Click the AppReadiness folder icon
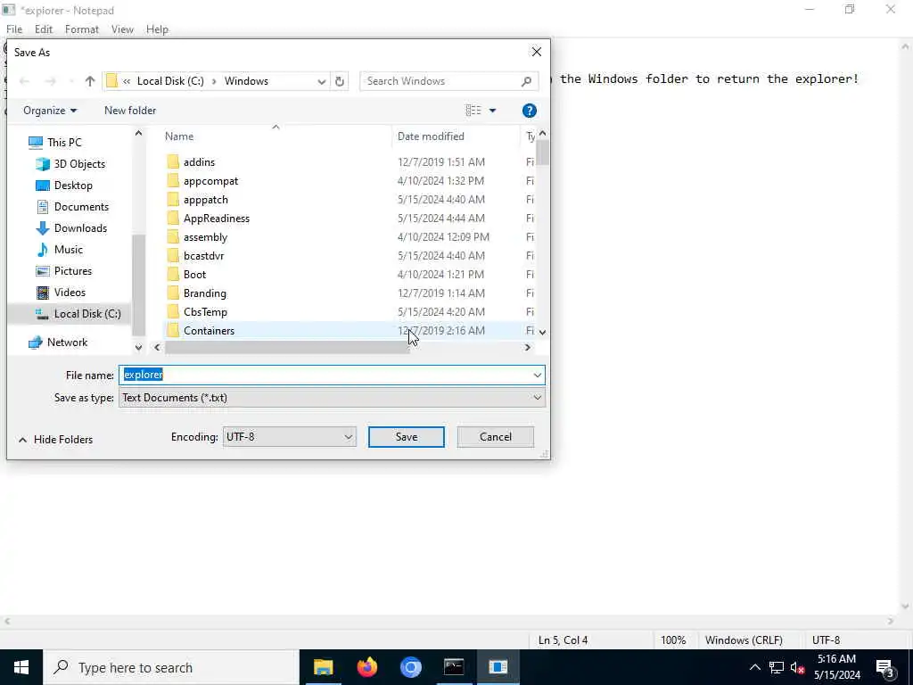This screenshot has width=913, height=685. click(173, 219)
